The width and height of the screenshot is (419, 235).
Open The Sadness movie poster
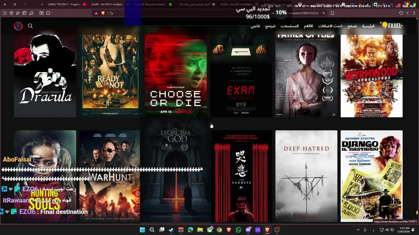pyautogui.click(x=241, y=176)
